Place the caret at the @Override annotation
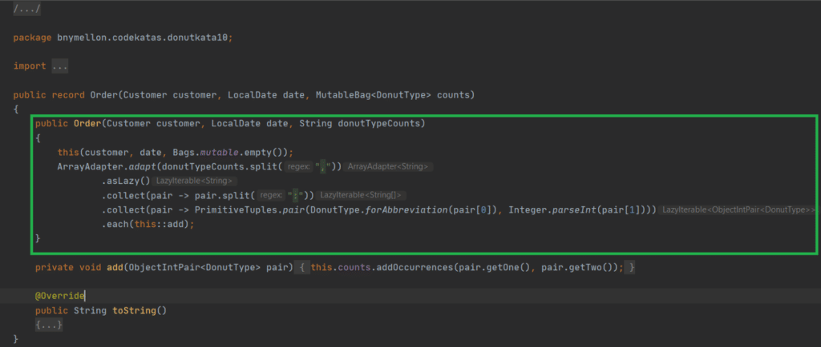 (59, 297)
